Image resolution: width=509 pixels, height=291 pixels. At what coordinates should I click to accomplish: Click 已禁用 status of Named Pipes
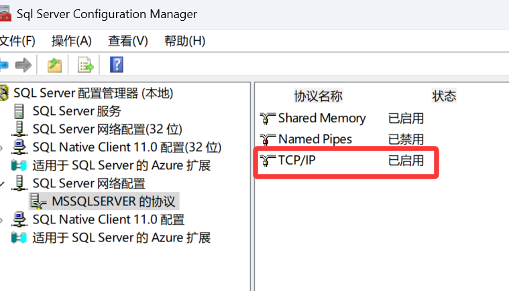(406, 140)
